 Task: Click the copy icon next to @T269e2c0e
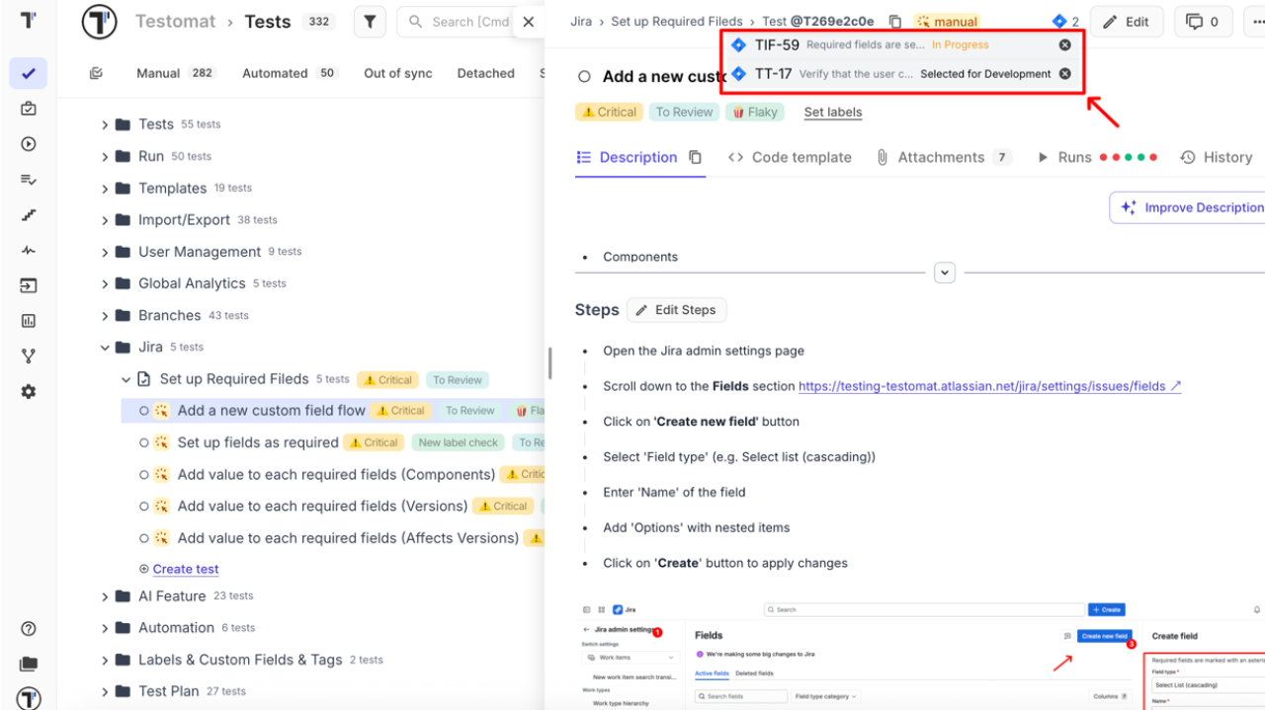(894, 21)
